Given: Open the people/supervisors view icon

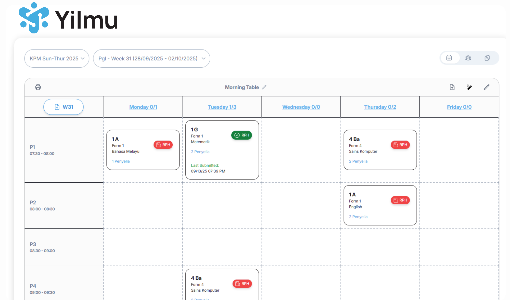Looking at the screenshot, I should 468,58.
